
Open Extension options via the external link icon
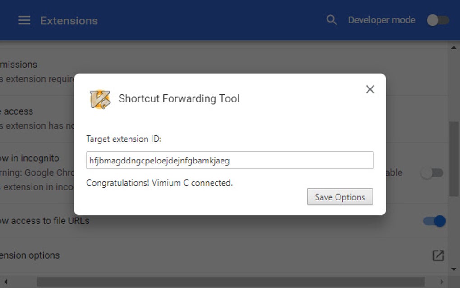point(438,255)
